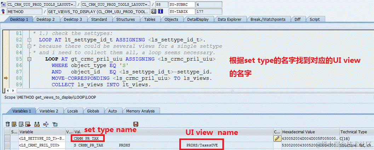
Task: Open the Diff tab
Action: tap(298, 19)
